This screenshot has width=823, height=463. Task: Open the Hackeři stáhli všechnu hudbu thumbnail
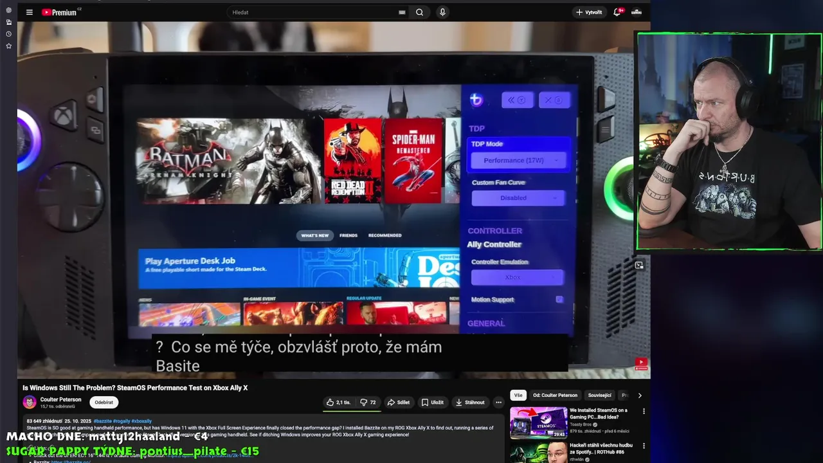click(x=538, y=452)
